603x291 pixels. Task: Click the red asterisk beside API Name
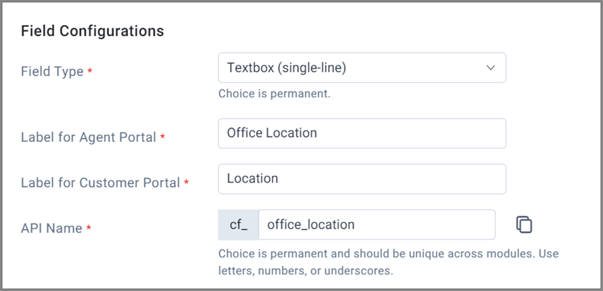(x=89, y=227)
